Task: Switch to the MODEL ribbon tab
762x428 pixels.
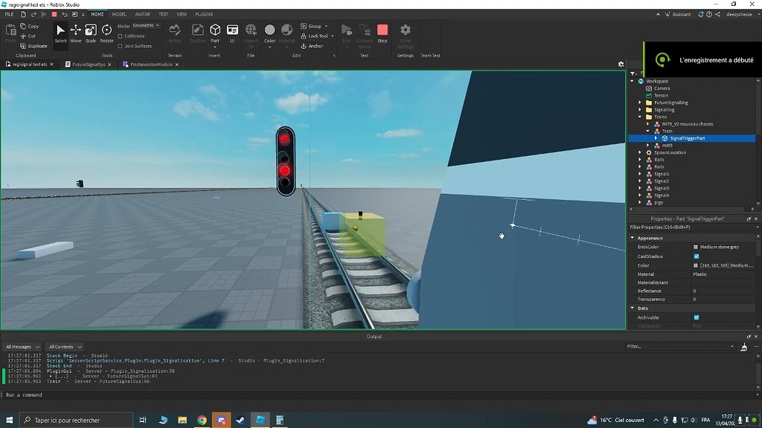Action: click(x=119, y=14)
